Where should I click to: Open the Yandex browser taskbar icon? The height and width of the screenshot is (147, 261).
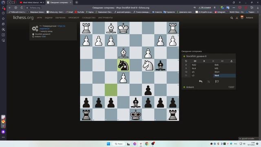tap(141, 144)
